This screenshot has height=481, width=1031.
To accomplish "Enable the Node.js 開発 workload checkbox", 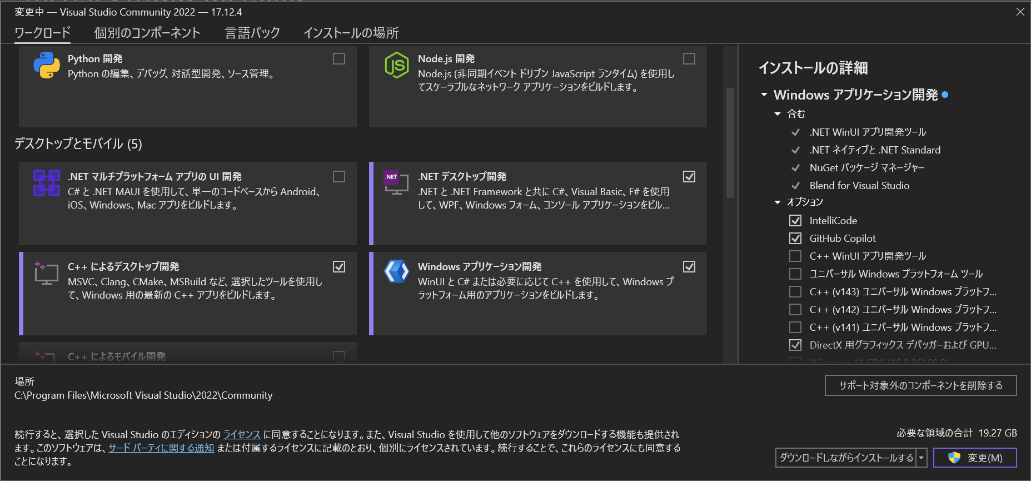I will 689,59.
